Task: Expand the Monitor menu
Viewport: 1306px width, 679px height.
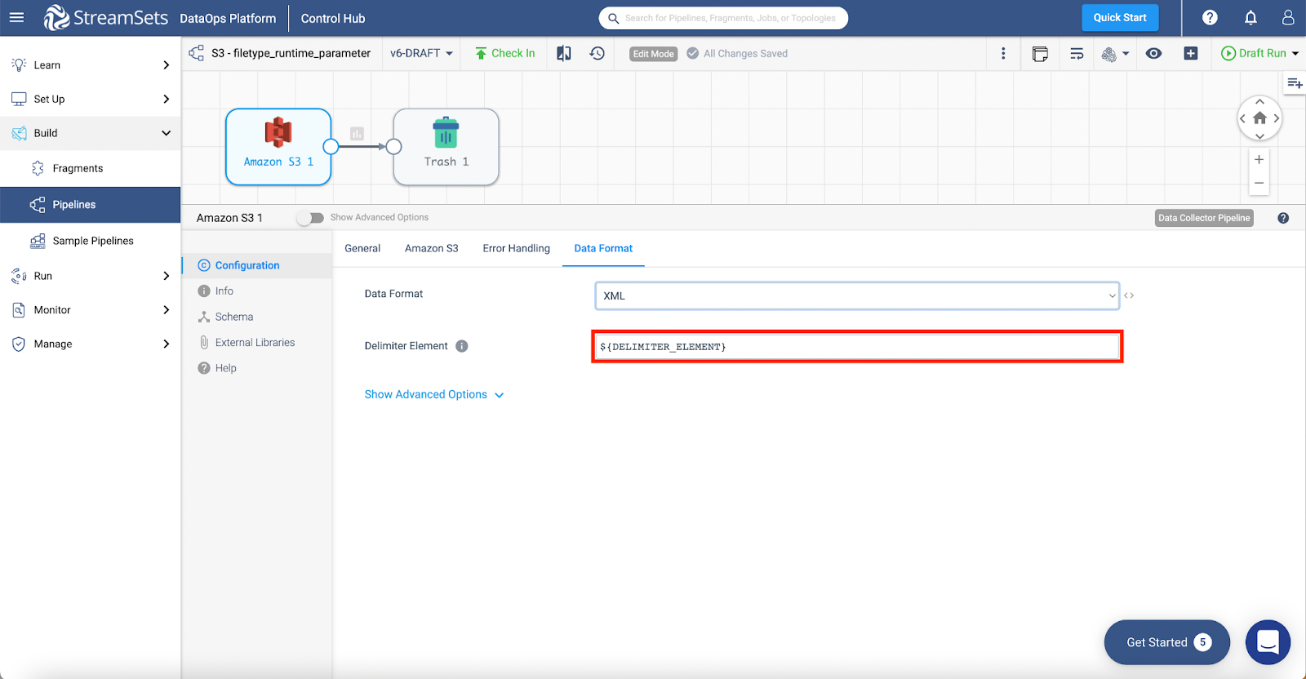Action: (90, 310)
